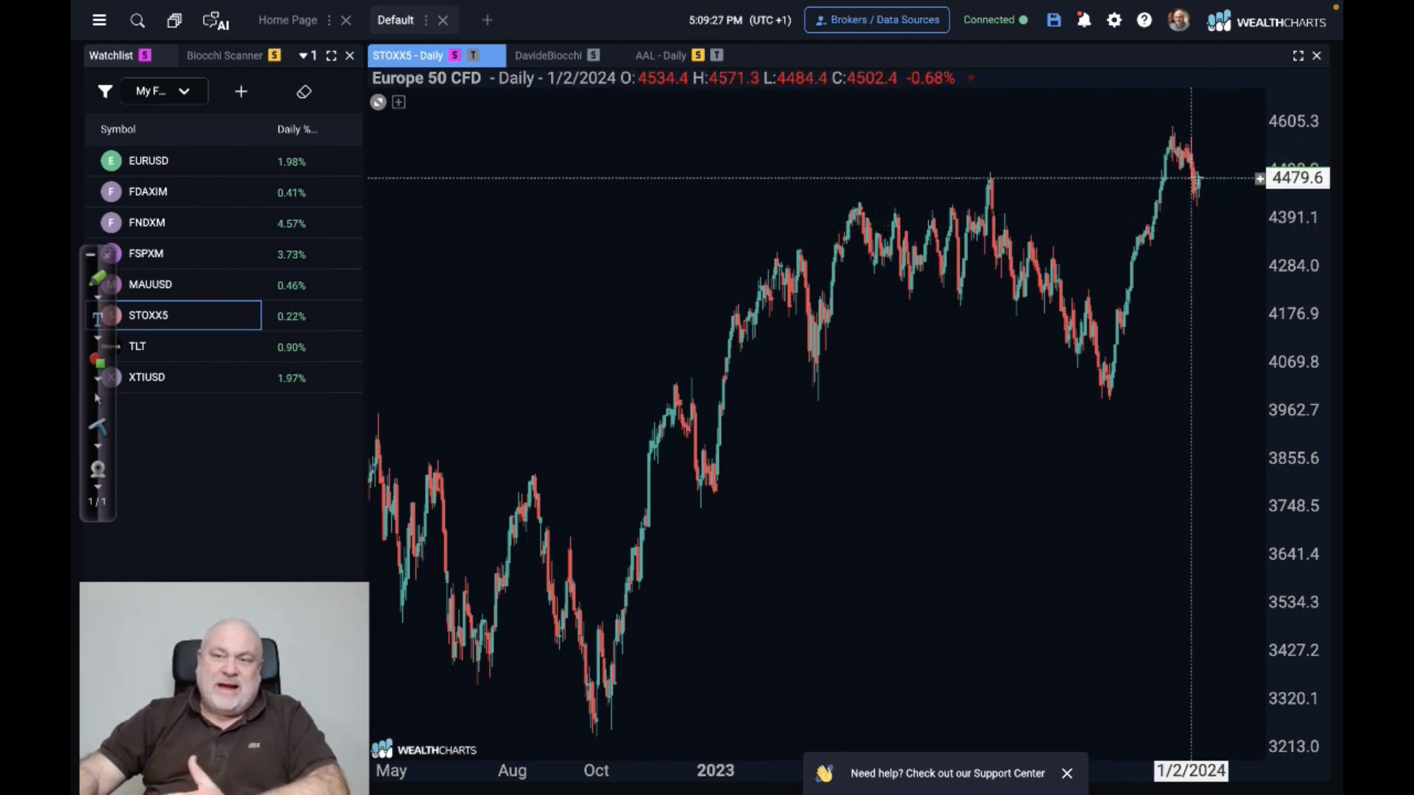Select FNDXM in the watchlist

[223, 222]
